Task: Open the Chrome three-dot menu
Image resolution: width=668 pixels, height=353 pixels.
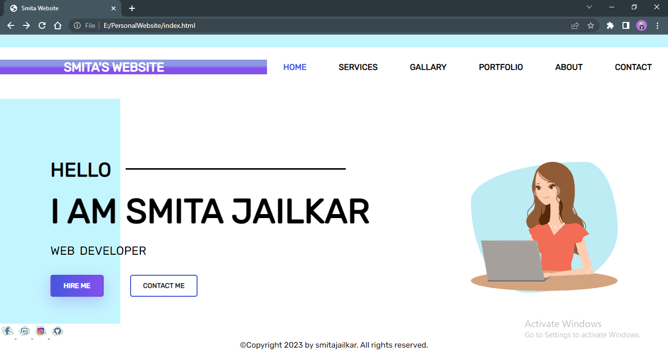Action: tap(657, 25)
